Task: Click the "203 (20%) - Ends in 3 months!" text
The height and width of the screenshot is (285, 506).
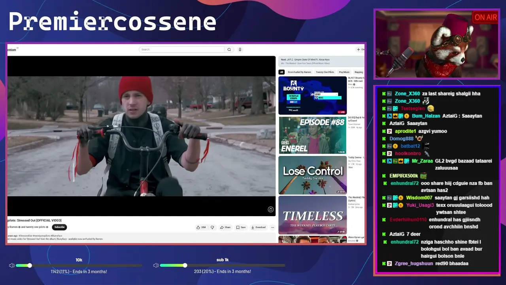Action: pos(223,272)
